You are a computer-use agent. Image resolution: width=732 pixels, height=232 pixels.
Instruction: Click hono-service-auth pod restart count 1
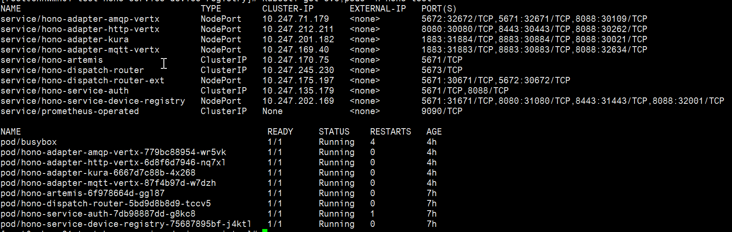click(373, 214)
